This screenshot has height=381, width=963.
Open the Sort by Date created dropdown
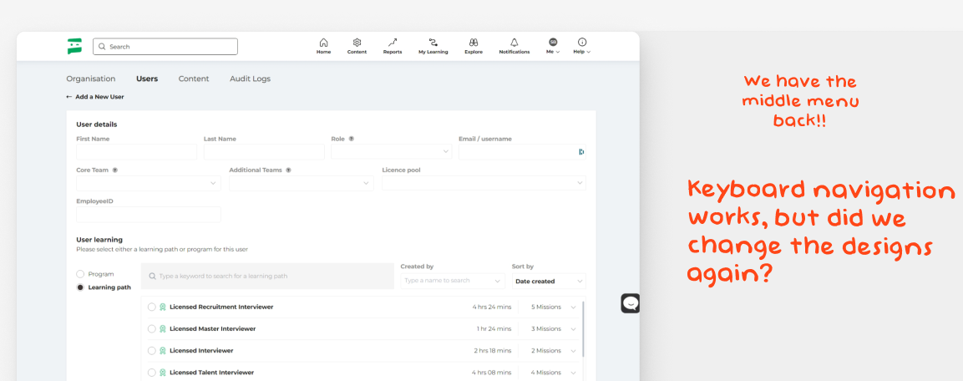click(549, 281)
